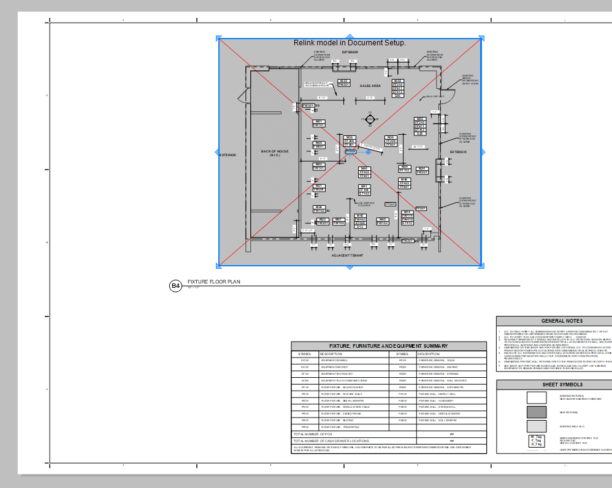
Task: Click the EQUIPMENT GENERAL table row
Action: click(x=340, y=361)
